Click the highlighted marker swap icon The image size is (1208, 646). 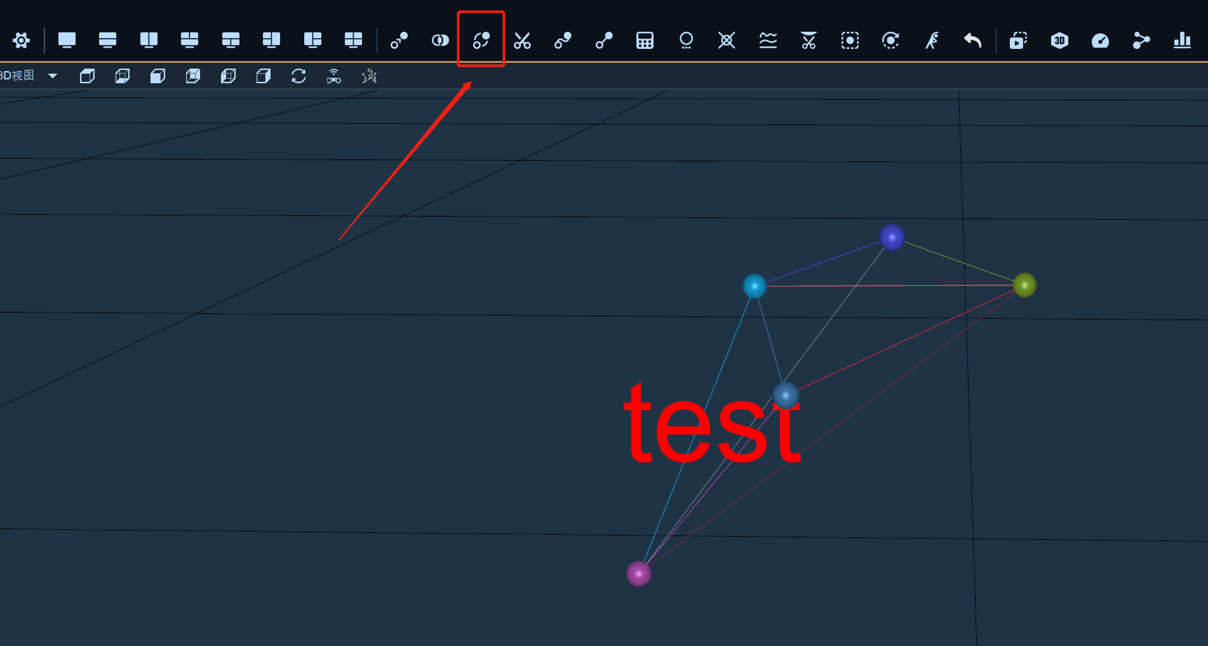coord(481,41)
